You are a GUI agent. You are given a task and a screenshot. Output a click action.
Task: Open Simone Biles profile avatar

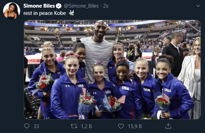(11, 11)
